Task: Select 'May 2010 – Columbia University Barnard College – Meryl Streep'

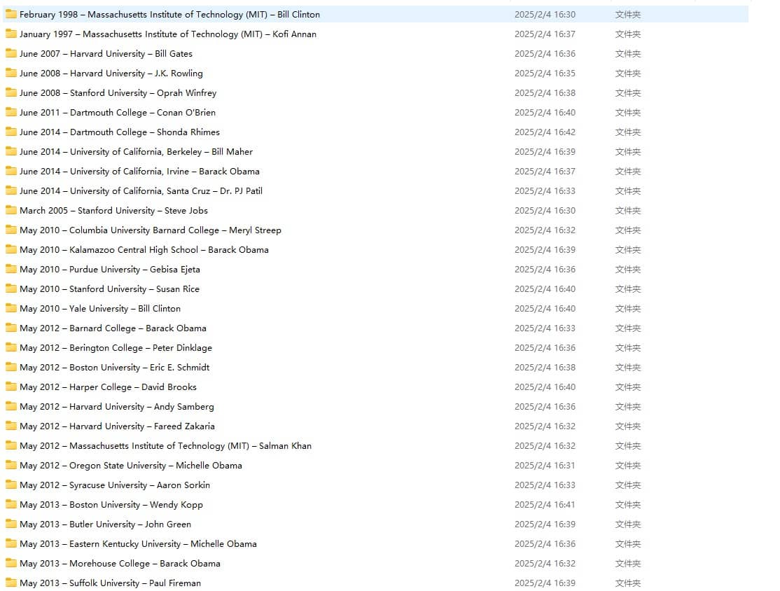Action: pos(151,230)
